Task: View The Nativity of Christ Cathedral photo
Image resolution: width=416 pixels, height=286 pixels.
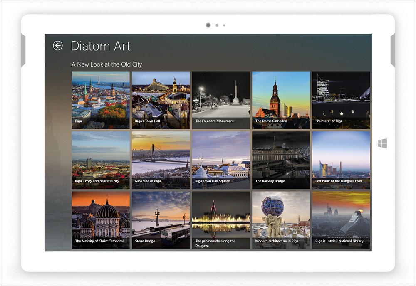Action: (101, 220)
